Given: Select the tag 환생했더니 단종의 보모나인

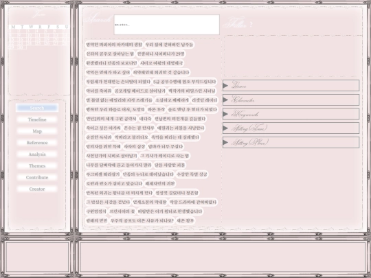Looking at the screenshot, I should point(111,63).
